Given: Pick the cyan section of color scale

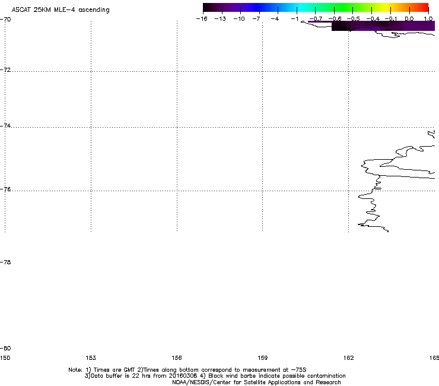Looking at the screenshot, I should click(299, 7).
